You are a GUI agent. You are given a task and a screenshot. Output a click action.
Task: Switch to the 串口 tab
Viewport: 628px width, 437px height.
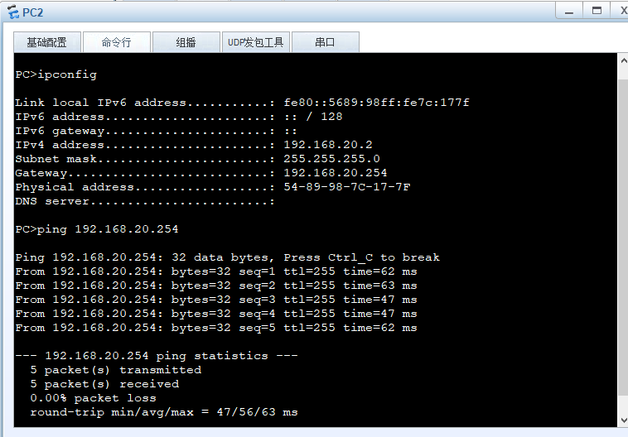click(x=326, y=42)
